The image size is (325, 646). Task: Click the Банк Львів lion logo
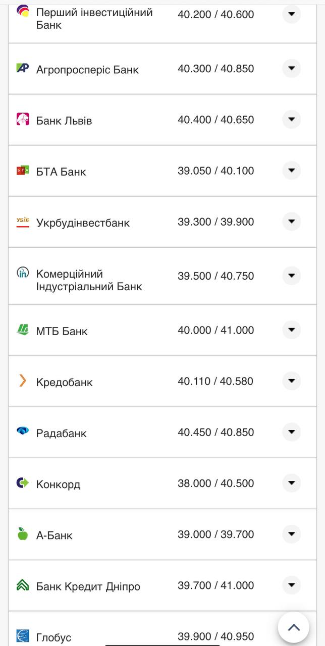(x=23, y=119)
